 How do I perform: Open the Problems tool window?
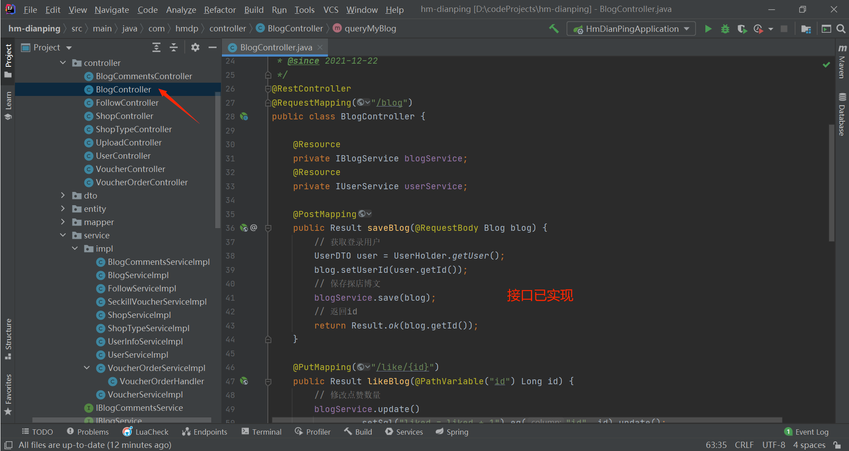tap(88, 432)
